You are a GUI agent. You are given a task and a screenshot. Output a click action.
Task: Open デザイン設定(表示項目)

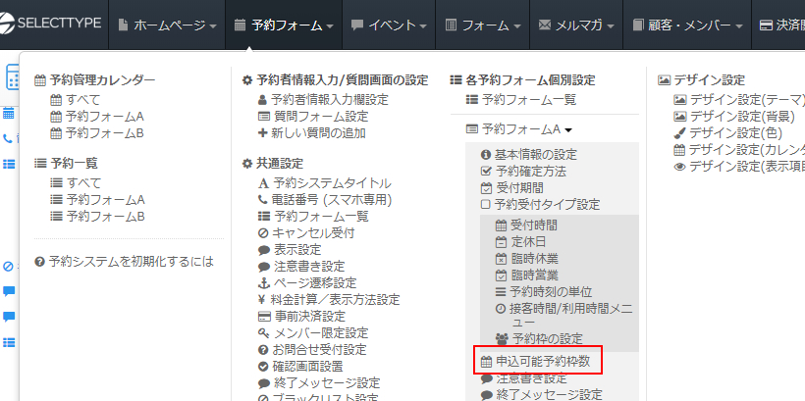739,166
